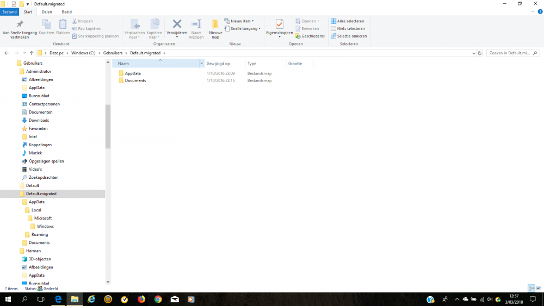Viewport: 544px width, 306px height.
Task: Switch to the Delen ribbon tab
Action: [x=47, y=11]
